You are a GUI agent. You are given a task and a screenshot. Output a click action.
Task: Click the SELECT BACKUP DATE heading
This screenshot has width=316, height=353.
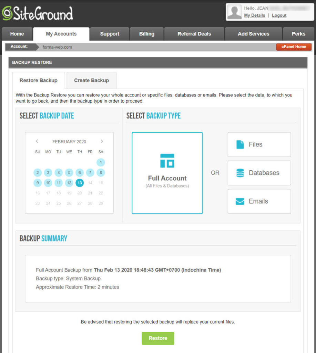tap(47, 116)
